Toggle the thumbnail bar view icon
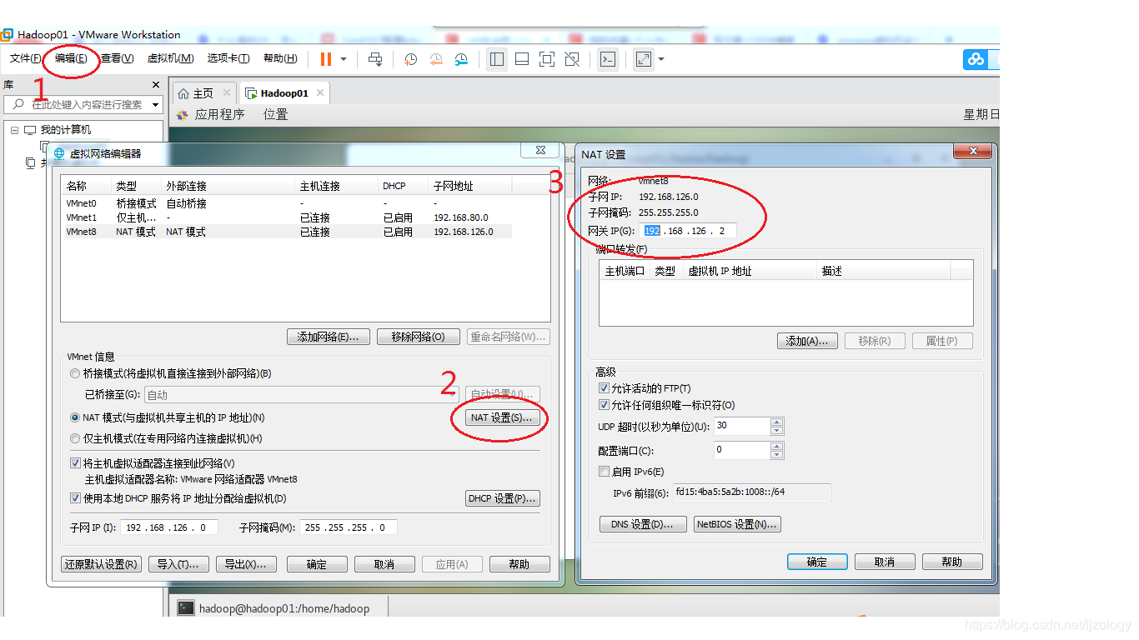1139x640 pixels. click(522, 59)
